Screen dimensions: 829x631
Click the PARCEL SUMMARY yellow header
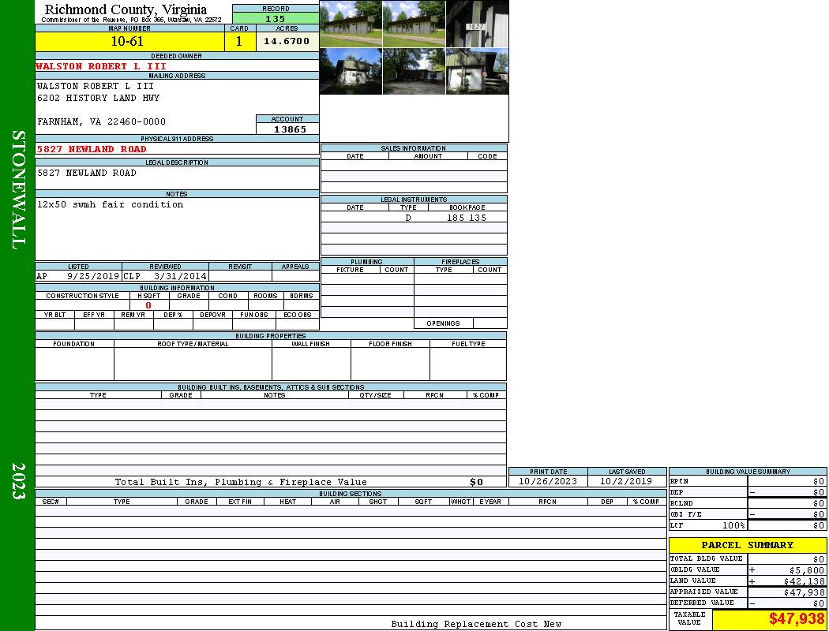point(748,545)
